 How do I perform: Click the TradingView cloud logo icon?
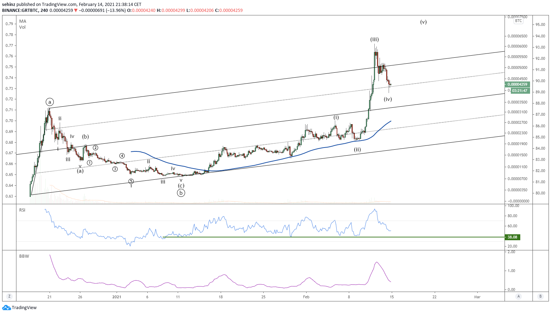click(x=6, y=308)
